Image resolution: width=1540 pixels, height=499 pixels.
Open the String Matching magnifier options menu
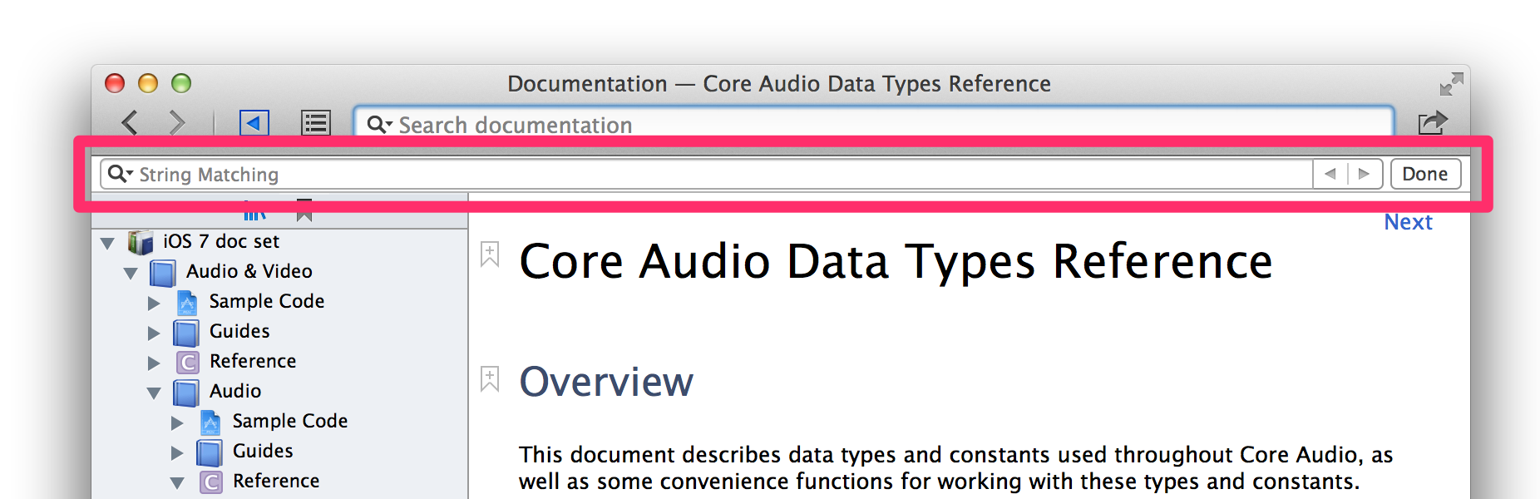tap(121, 174)
